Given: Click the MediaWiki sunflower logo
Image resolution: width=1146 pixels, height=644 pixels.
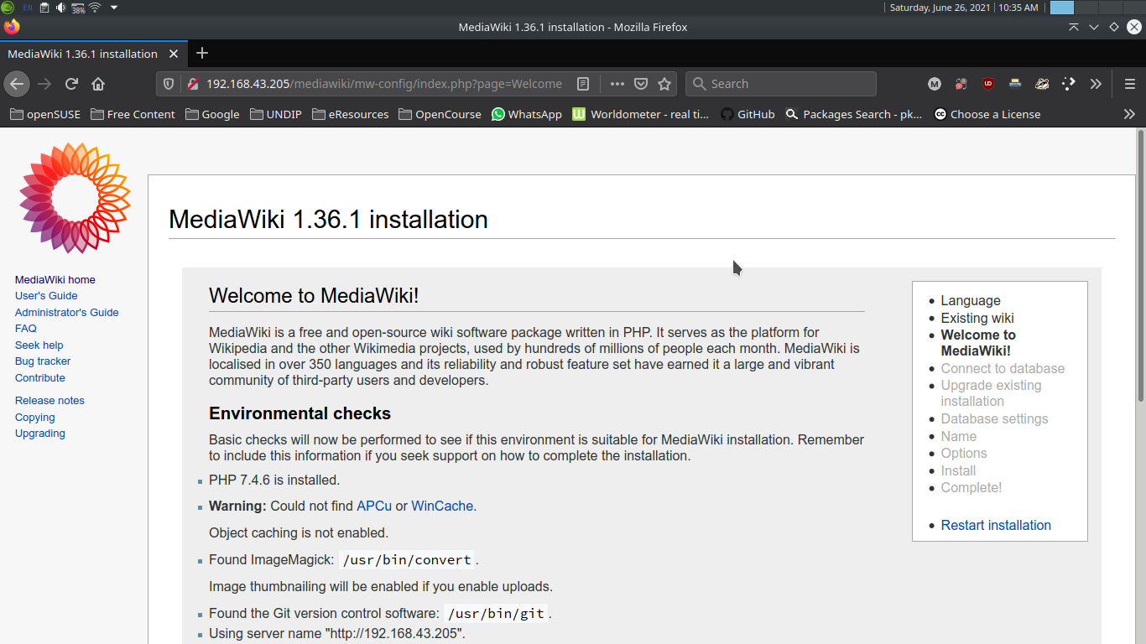Looking at the screenshot, I should [75, 197].
